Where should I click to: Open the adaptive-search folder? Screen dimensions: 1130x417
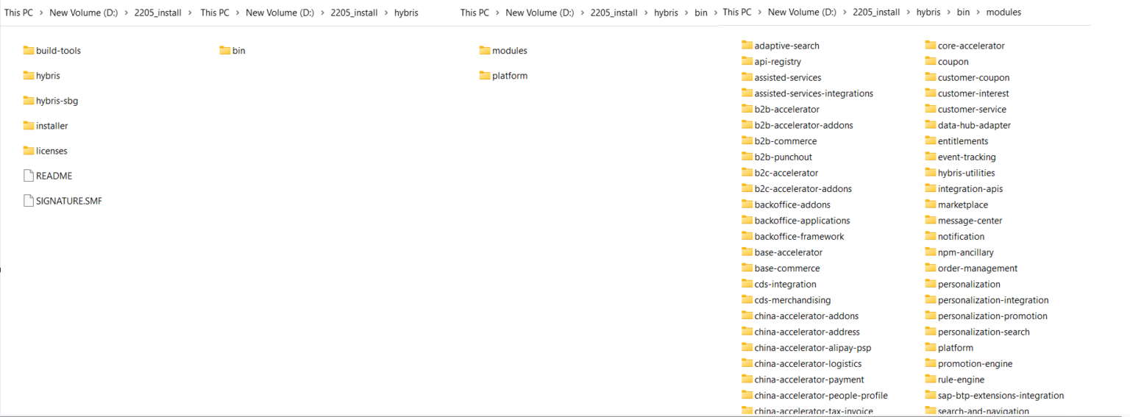coord(786,46)
